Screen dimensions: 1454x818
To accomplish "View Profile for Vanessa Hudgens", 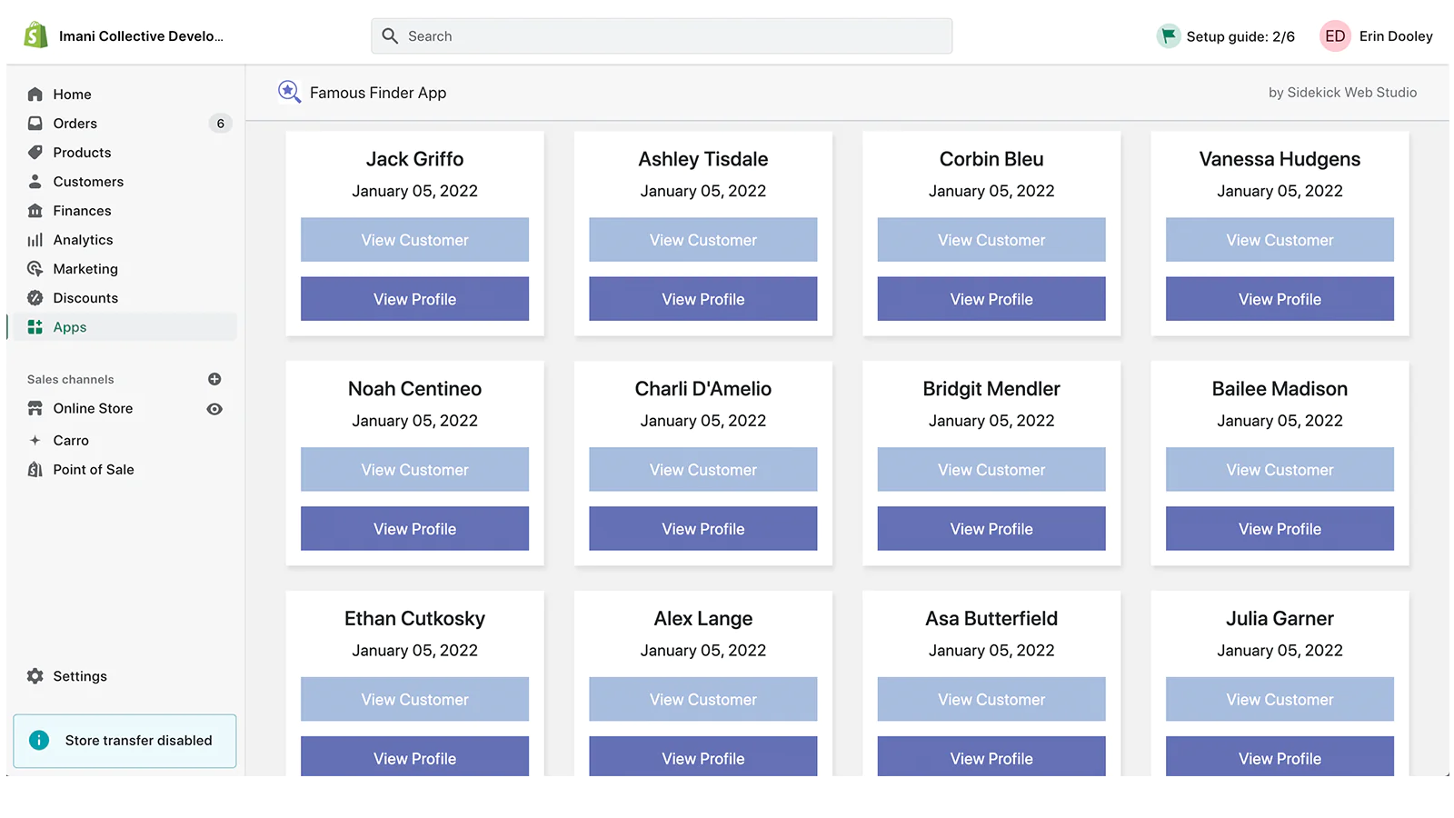I will point(1279,299).
